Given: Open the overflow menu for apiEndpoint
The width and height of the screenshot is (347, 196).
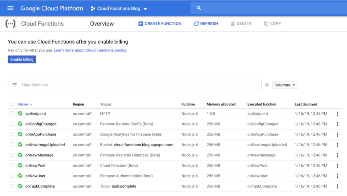Looking at the screenshot, I should (338, 113).
